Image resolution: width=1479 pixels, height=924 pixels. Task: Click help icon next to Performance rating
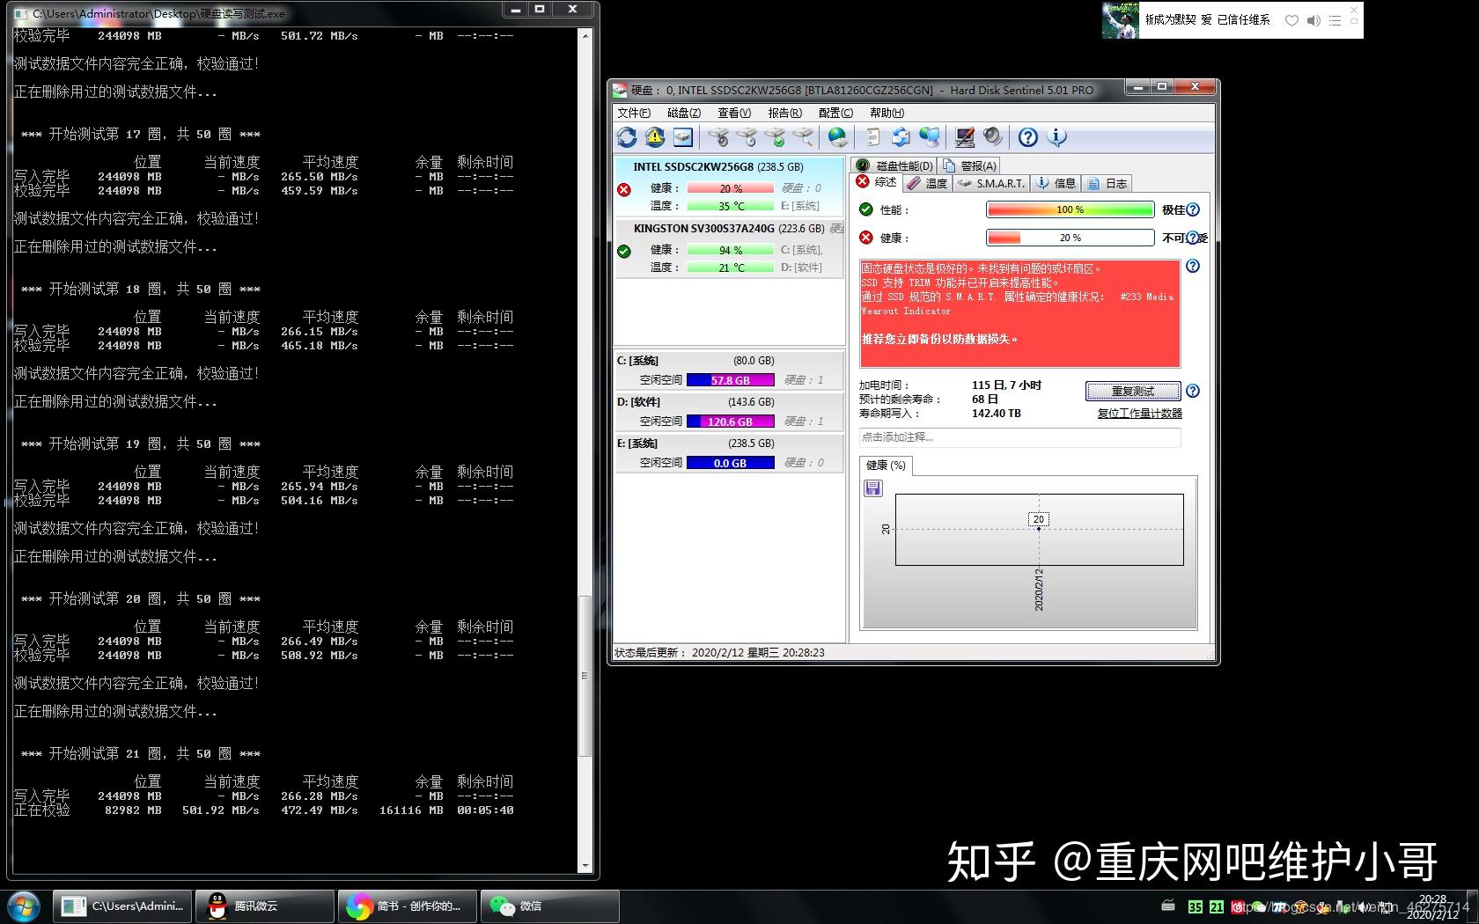point(1193,209)
